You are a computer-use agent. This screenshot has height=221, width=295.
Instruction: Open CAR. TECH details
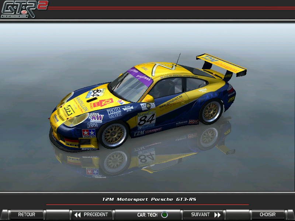click(x=147, y=215)
